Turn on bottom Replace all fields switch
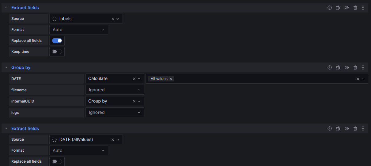The image size is (371, 166). pos(57,161)
